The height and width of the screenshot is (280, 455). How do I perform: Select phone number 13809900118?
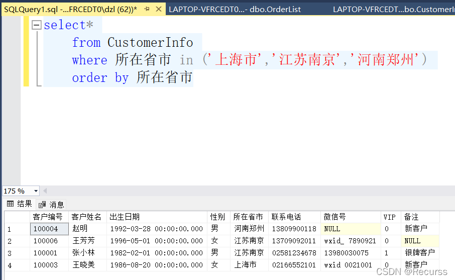[x=294, y=229]
